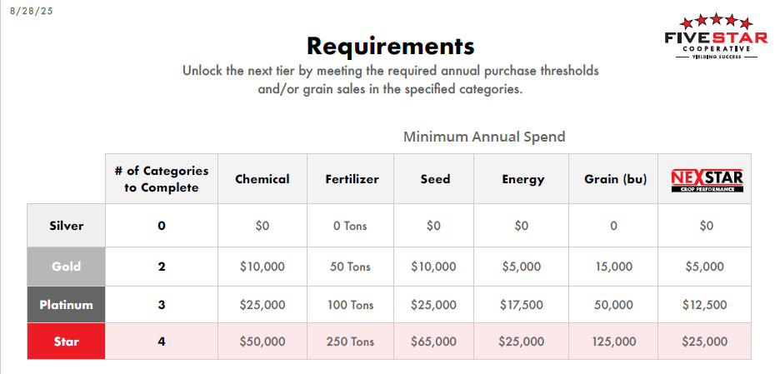Click the Five Star Cooperative logo
This screenshot has height=374, width=780.
click(x=716, y=37)
